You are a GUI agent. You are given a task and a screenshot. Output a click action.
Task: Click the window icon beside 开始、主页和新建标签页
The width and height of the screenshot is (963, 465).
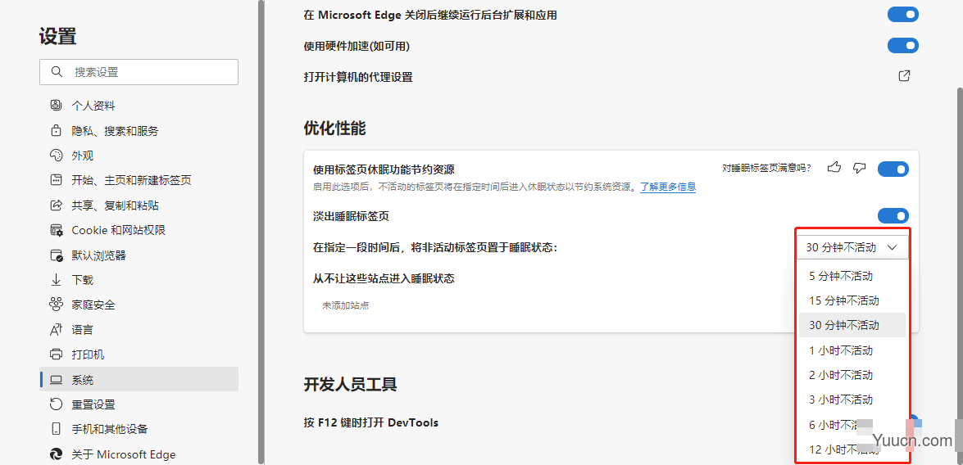pyautogui.click(x=56, y=180)
